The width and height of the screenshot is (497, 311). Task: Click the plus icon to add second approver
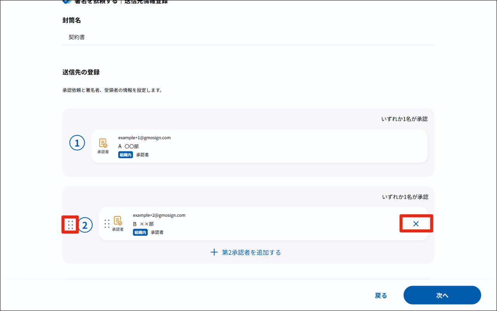coord(214,252)
